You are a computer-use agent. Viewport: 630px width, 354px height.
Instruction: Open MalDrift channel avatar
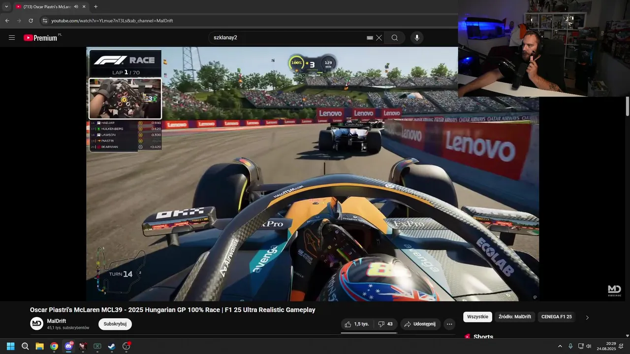[x=37, y=324]
